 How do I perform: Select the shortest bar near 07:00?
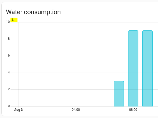[x=119, y=94]
